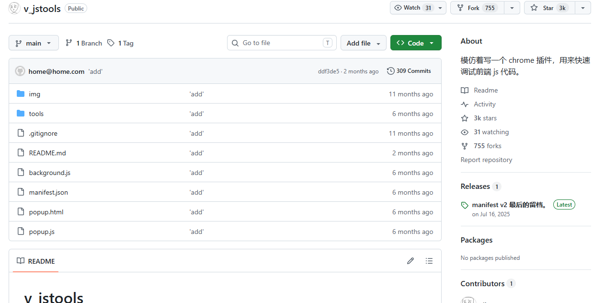Screen dimensions: 593x303
Task: View the 31 watching link
Action: tap(491, 132)
